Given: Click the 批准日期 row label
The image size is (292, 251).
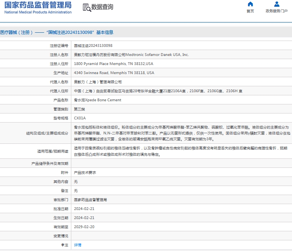Looking at the screenshot, I should 61,209.
